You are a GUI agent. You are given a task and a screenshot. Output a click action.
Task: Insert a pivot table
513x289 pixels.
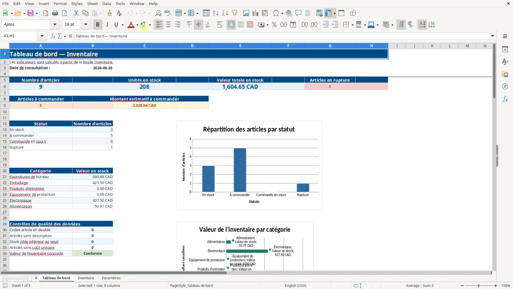(x=265, y=13)
